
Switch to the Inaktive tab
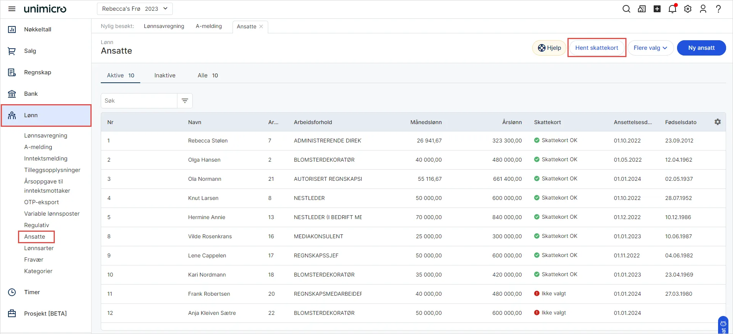[165, 75]
